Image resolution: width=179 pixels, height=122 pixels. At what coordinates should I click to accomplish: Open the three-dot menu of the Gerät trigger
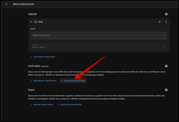pos(166,22)
